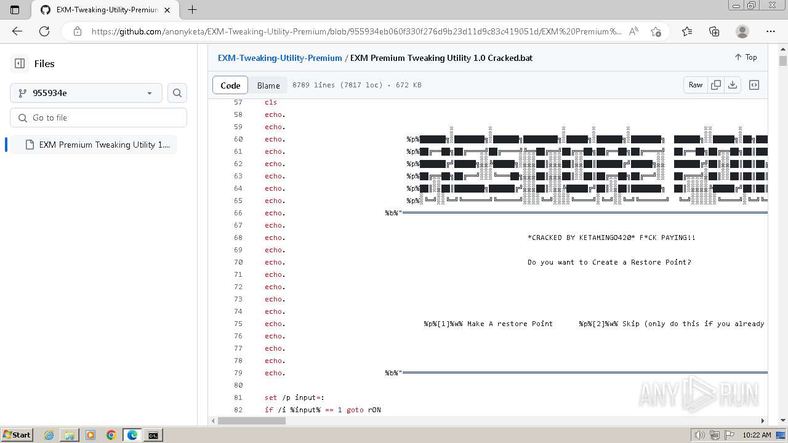Click 'if /i %input% == 1 goto rON' line
Viewport: 788px width, 443px height.
(323, 410)
